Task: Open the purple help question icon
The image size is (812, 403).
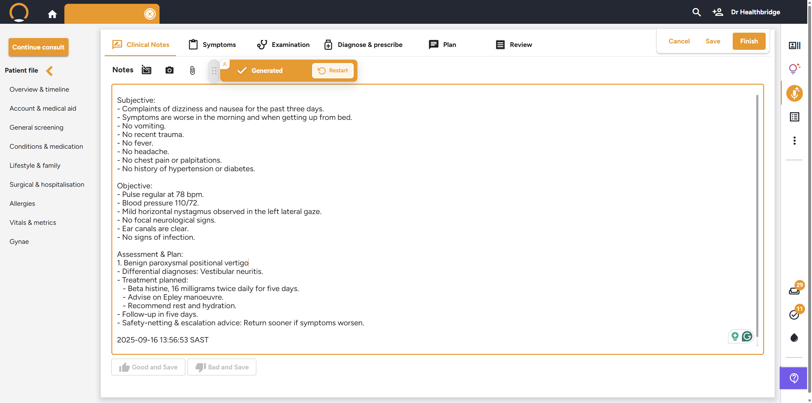Action: click(794, 378)
